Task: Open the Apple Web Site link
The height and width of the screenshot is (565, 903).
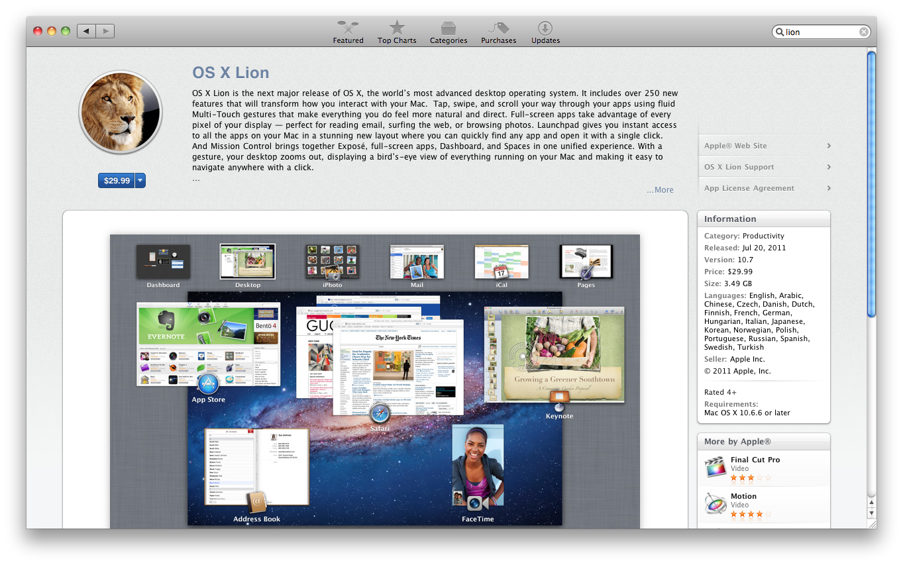Action: (735, 146)
